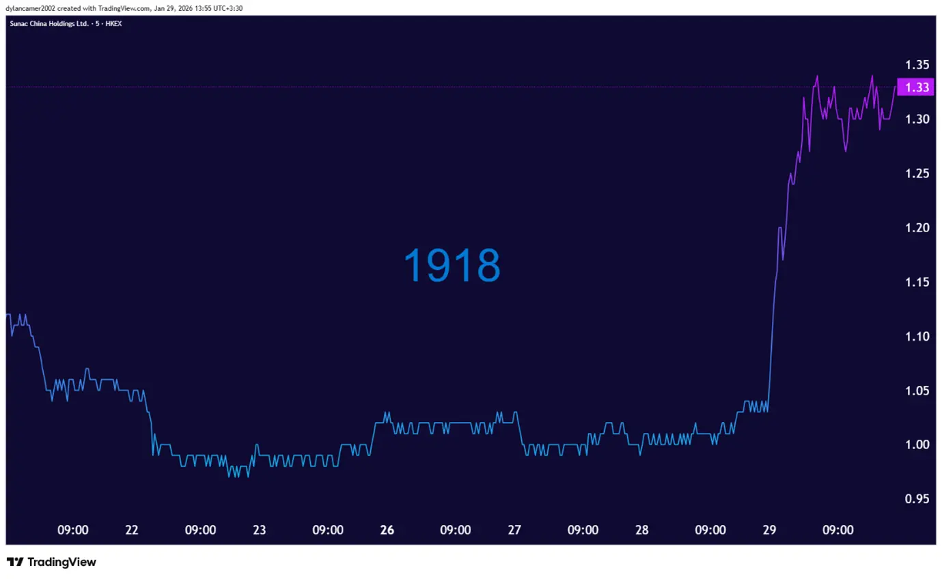Click the TradingView wordmark text
The height and width of the screenshot is (579, 942).
point(61,562)
